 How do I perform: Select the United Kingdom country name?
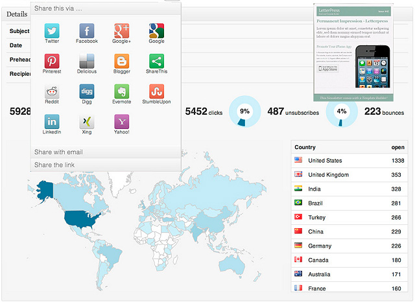(x=329, y=175)
